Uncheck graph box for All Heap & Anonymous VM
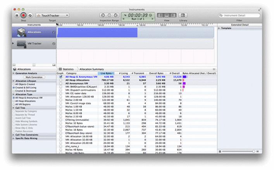The width and height of the screenshot is (274, 170). (x=60, y=76)
